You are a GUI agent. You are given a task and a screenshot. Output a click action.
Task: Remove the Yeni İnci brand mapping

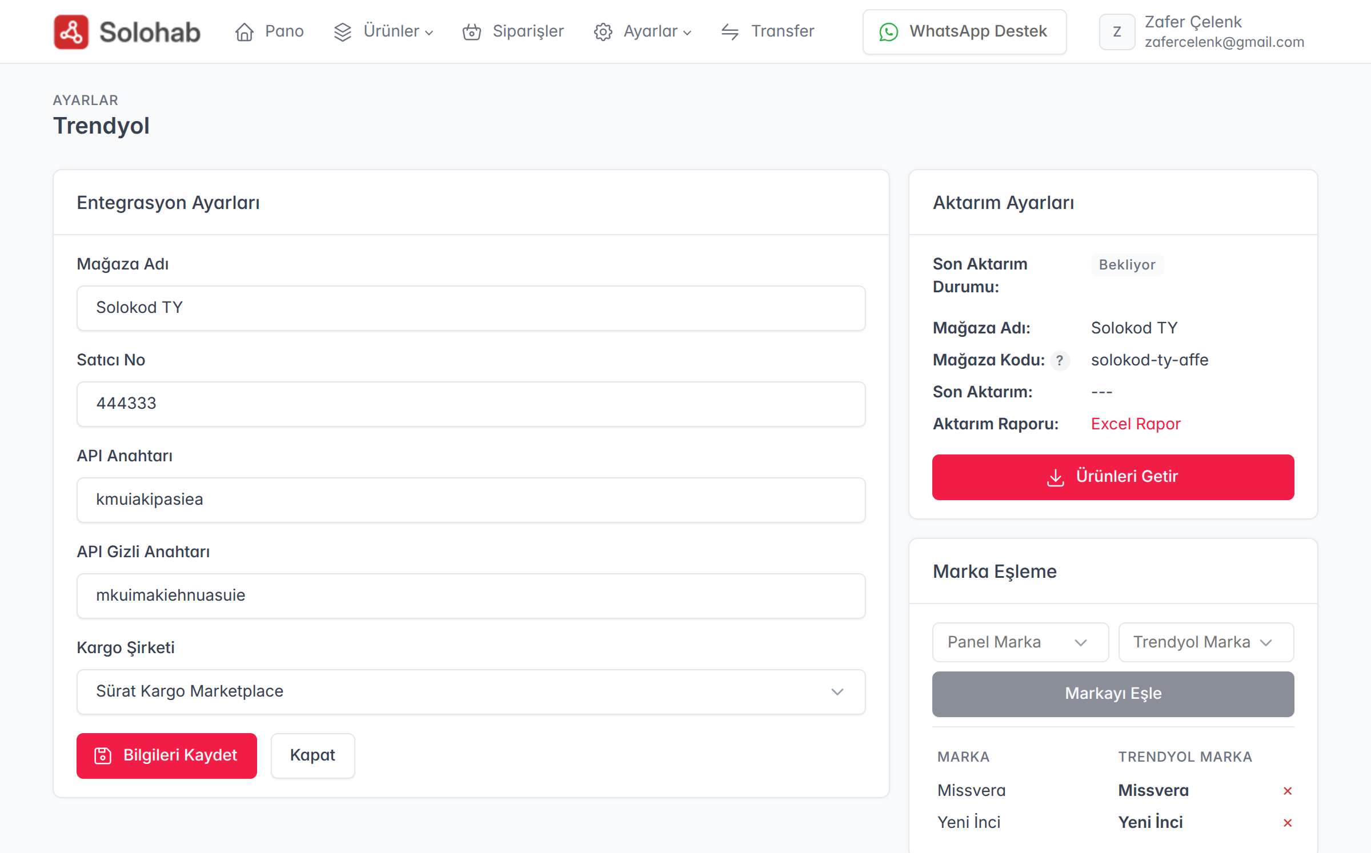(1288, 823)
